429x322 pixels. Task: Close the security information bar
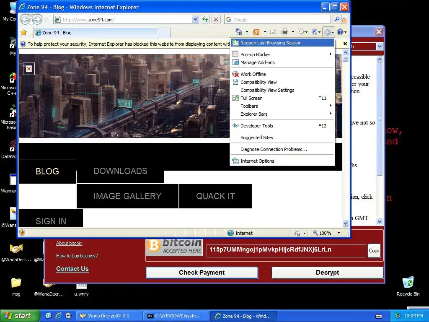point(345,44)
